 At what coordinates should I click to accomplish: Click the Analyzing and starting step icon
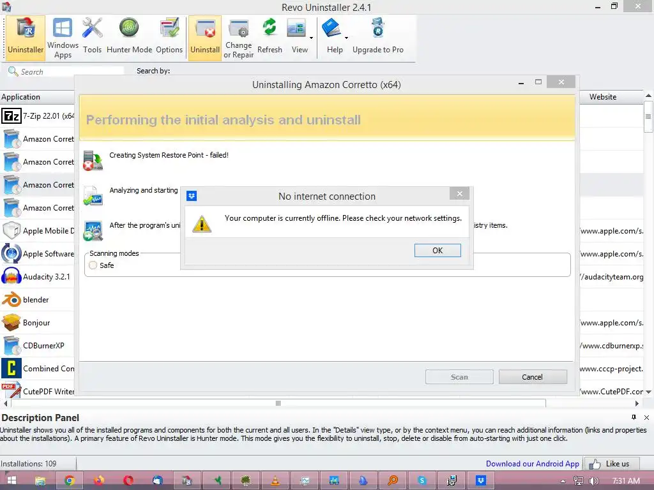point(93,196)
